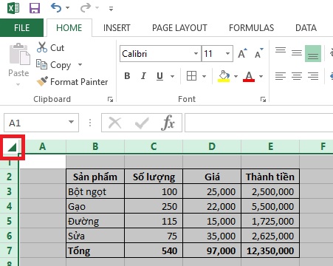Apply cell Borders with the grid icon
Viewport: 333px width, 266px height.
191,76
